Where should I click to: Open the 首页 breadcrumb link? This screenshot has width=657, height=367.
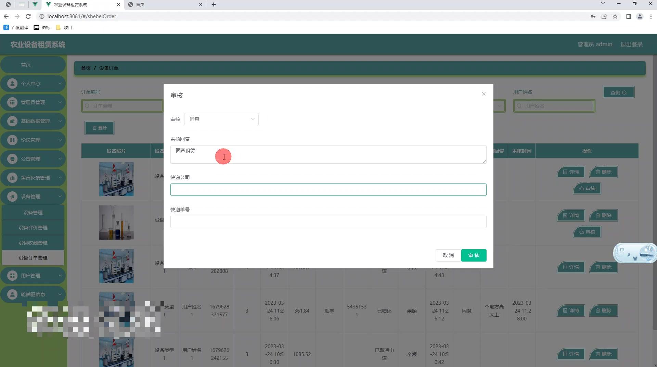[x=86, y=68]
